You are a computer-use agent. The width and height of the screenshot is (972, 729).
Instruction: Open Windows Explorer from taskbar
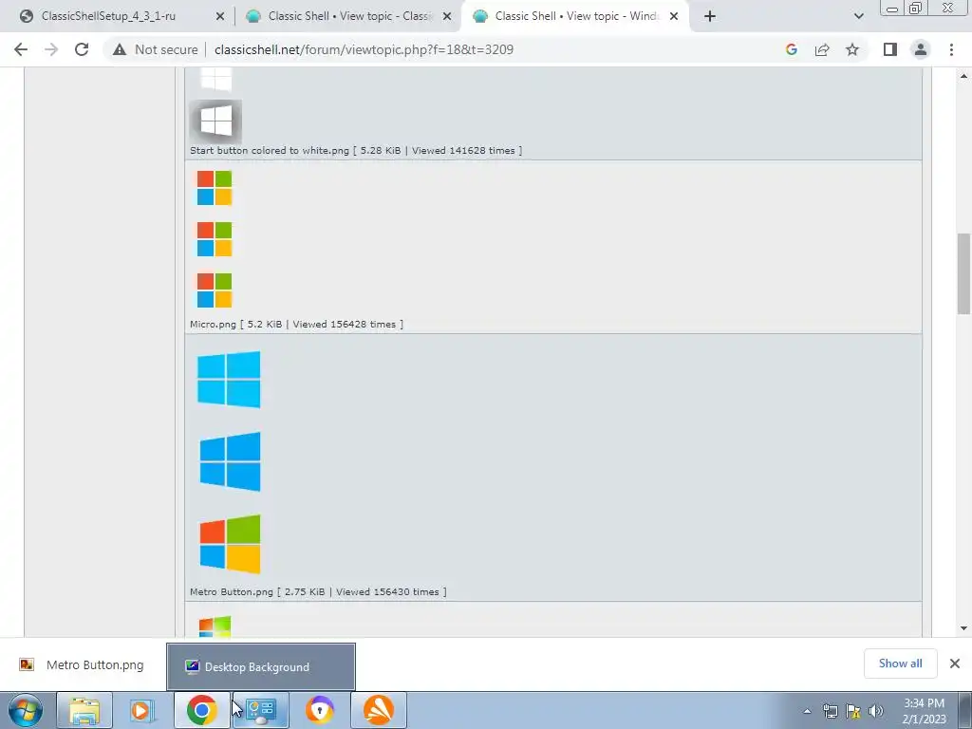pyautogui.click(x=84, y=710)
